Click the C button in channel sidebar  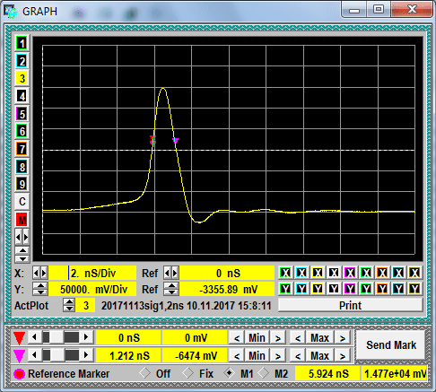(22, 202)
